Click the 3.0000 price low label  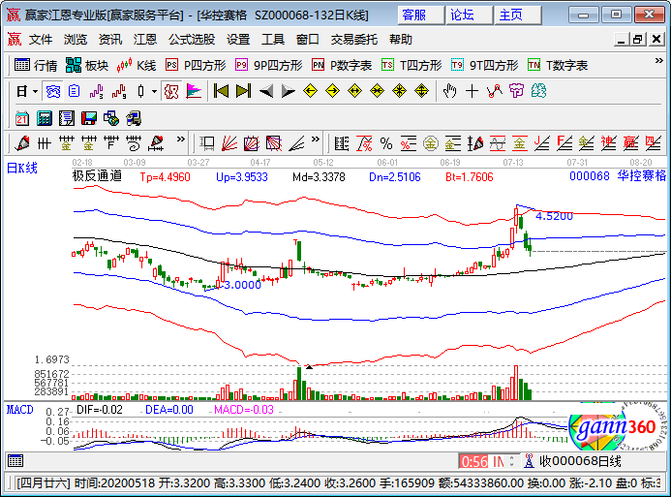tap(243, 285)
